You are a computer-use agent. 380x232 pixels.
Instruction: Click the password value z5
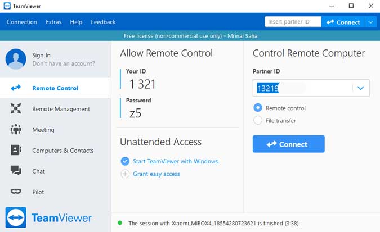coord(135,113)
